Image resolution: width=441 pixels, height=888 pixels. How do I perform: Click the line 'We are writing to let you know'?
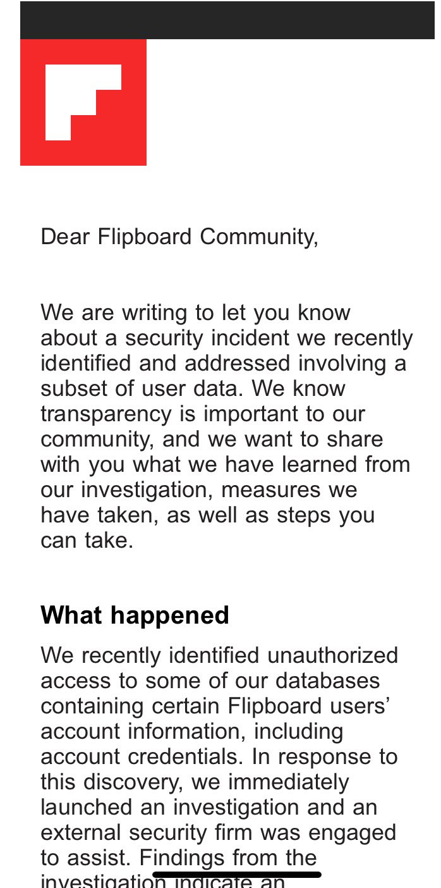pyautogui.click(x=195, y=312)
